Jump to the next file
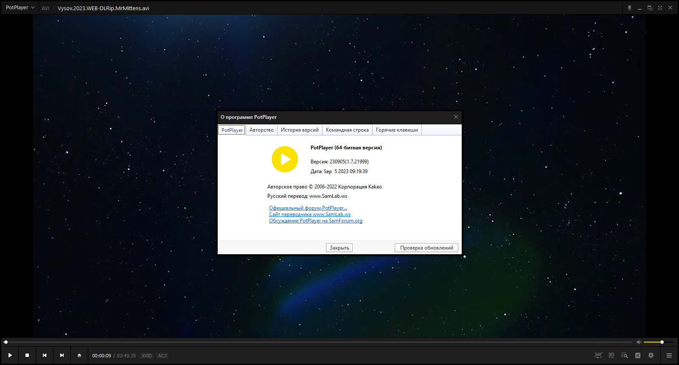679x365 pixels. coord(62,355)
